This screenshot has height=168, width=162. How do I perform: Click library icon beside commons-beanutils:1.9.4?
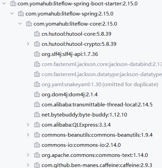click(37, 135)
